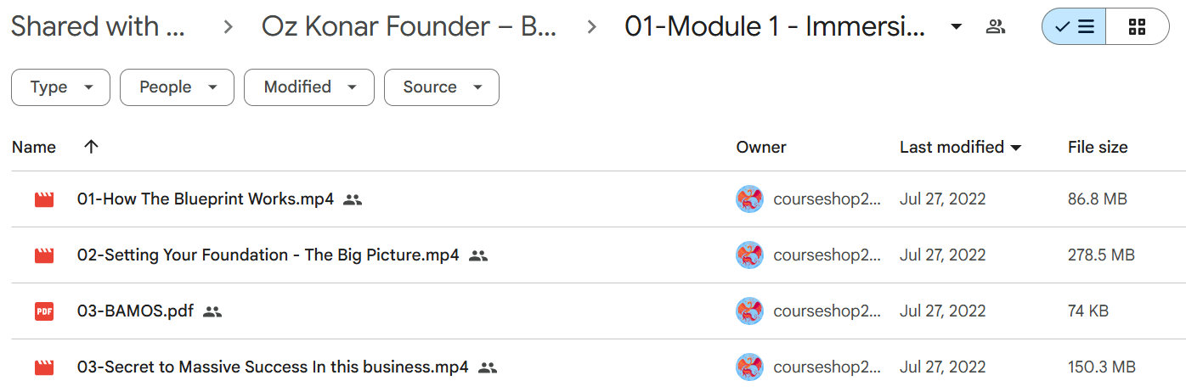This screenshot has width=1186, height=392.
Task: Open the Modified filter dropdown
Action: click(x=309, y=87)
